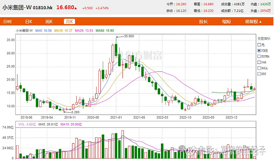The width and height of the screenshot is (274, 160).
Task: Click the 拉长 stretch button
Action: 203,22
